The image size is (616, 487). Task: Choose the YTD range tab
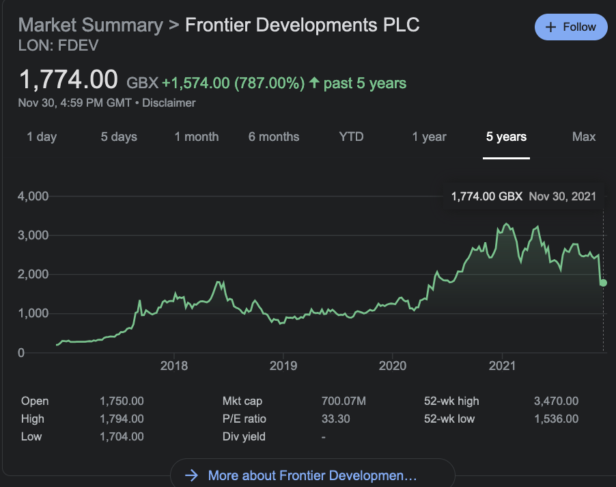click(351, 137)
